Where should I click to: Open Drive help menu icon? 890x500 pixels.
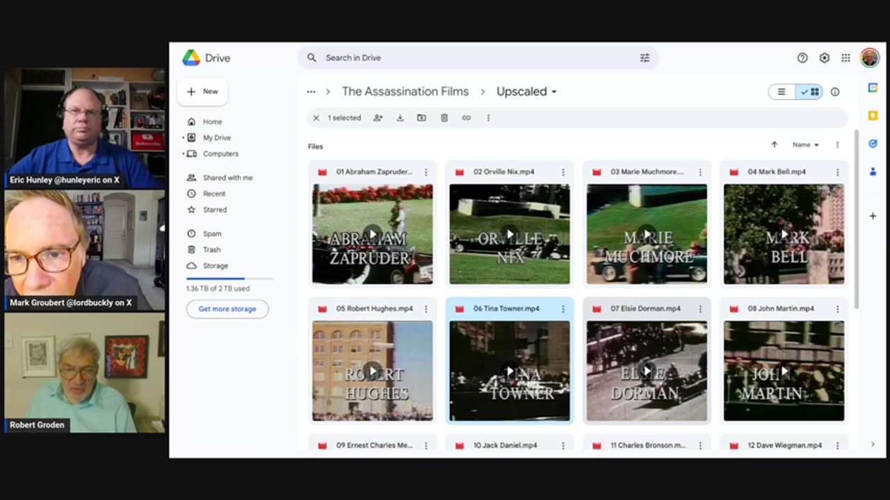click(802, 58)
